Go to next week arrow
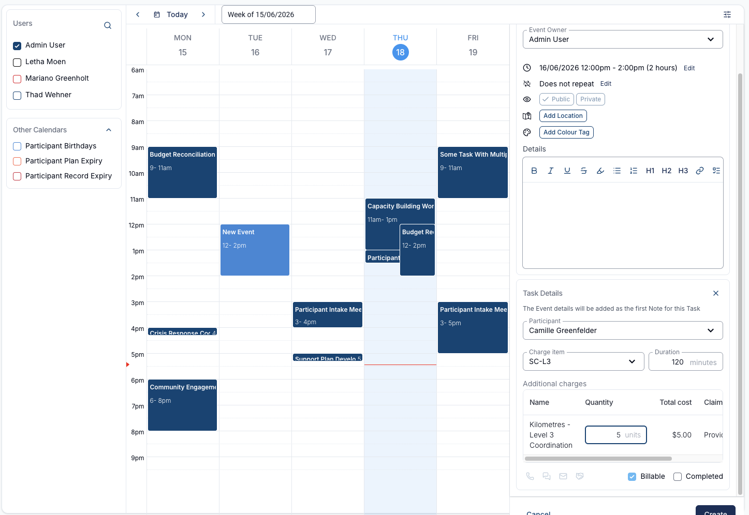 click(x=203, y=14)
